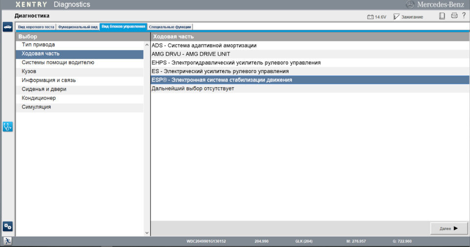This screenshot has height=247, width=470.
Task: Switch to Вид короткого теста tab
Action: pos(36,27)
